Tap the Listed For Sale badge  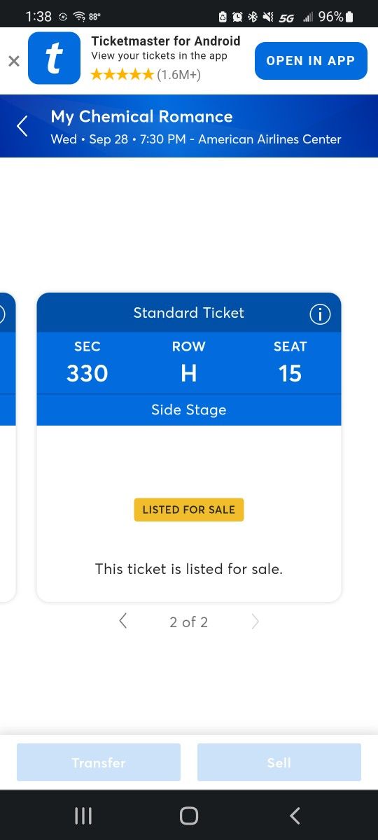coord(189,510)
